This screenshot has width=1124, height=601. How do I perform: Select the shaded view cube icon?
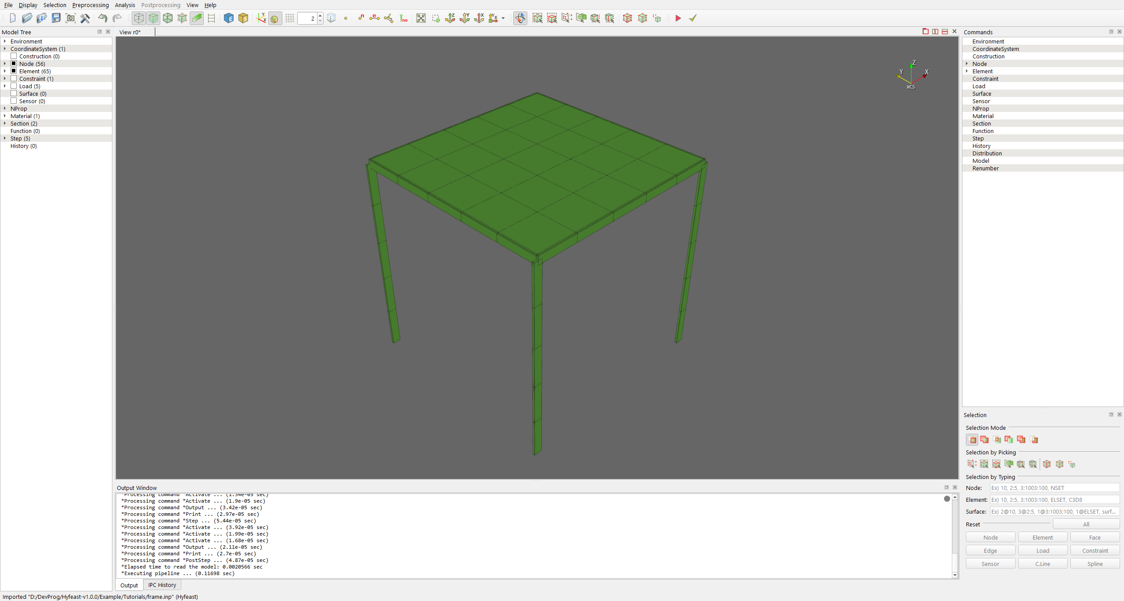(x=153, y=18)
